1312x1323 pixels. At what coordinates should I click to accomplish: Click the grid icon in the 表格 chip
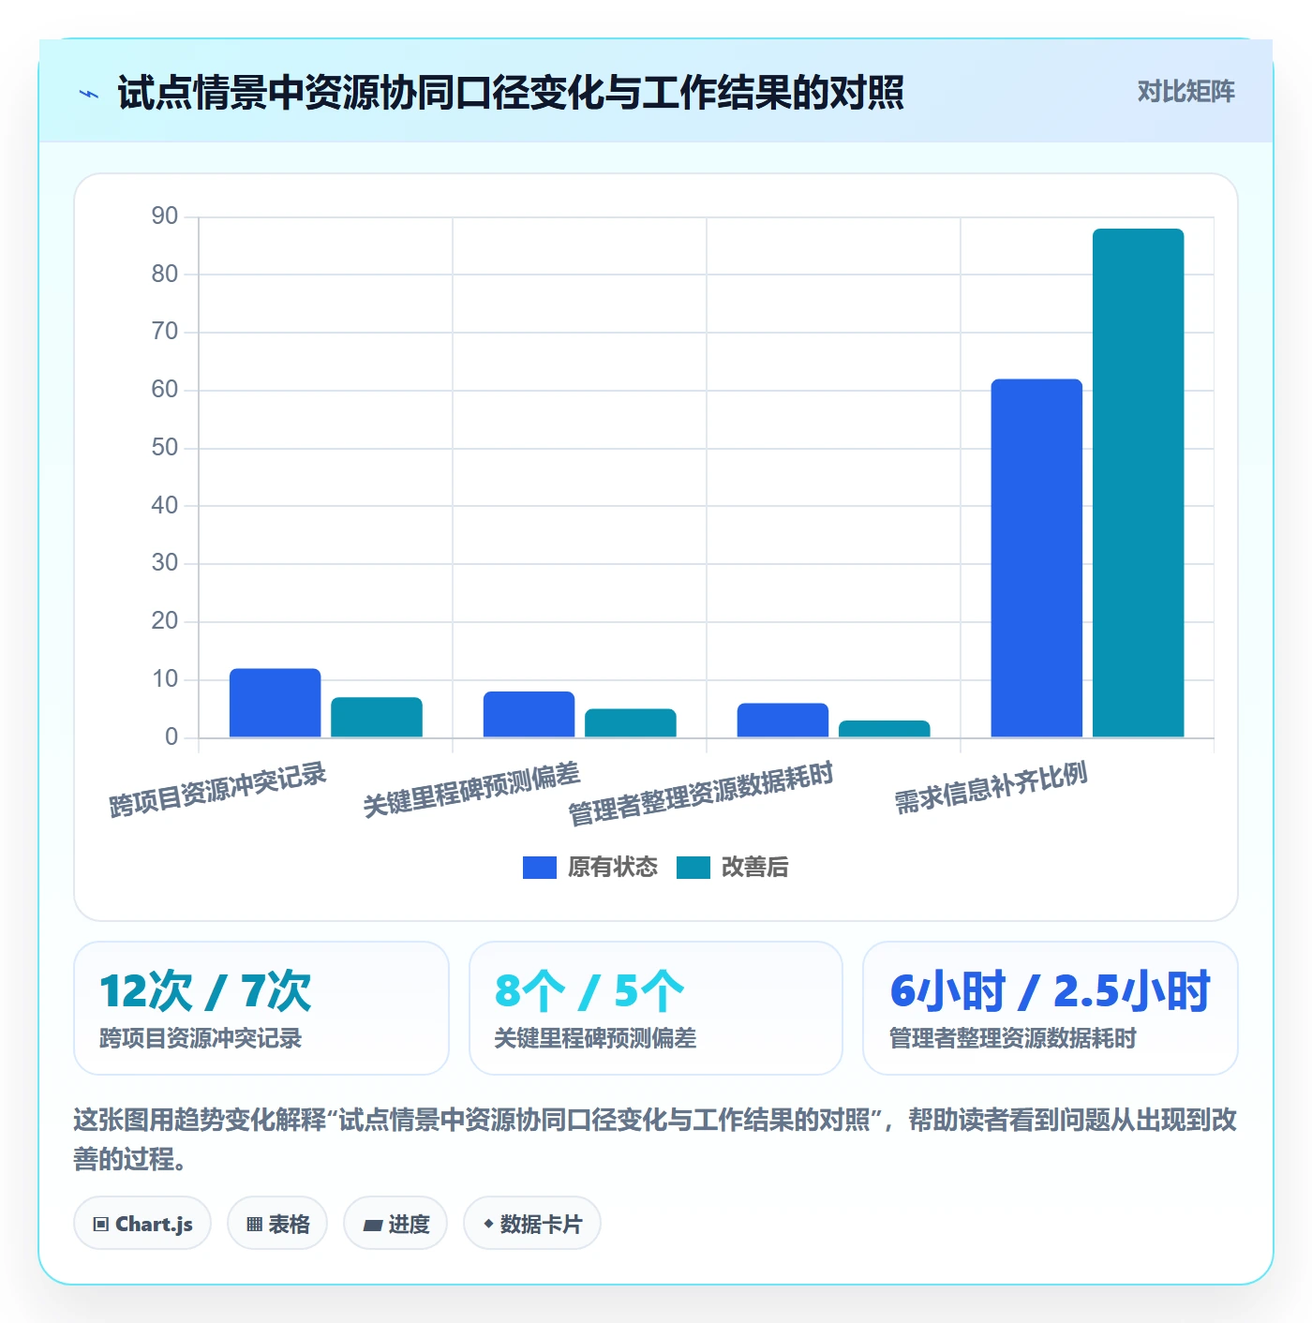click(254, 1224)
